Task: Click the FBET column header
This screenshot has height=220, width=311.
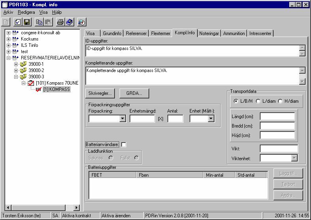Action: (112, 175)
